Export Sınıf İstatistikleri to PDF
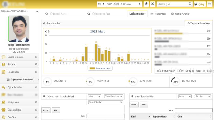 click(x=144, y=105)
